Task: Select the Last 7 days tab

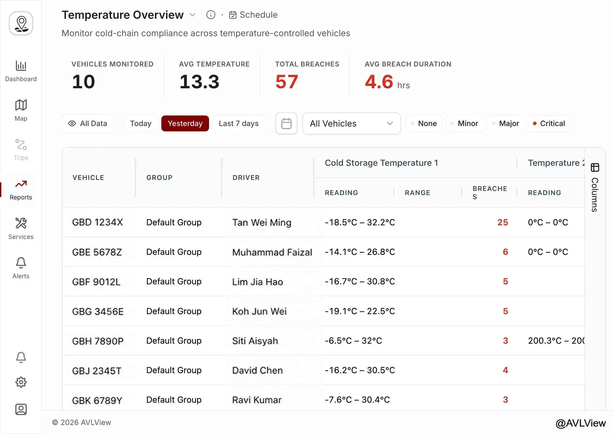Action: (239, 123)
